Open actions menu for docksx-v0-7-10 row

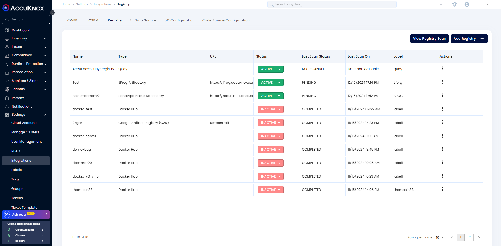(442, 176)
